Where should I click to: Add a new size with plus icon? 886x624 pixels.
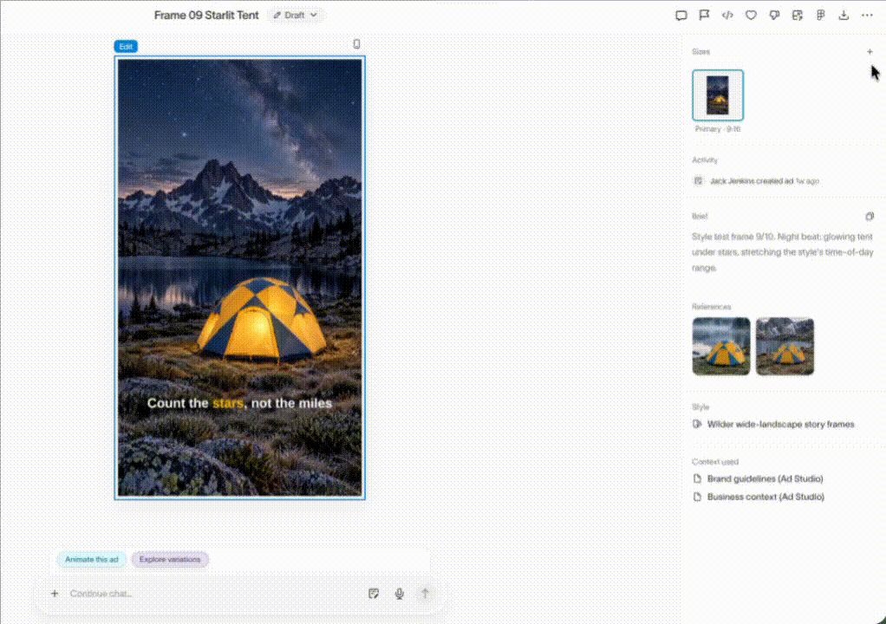tap(870, 51)
